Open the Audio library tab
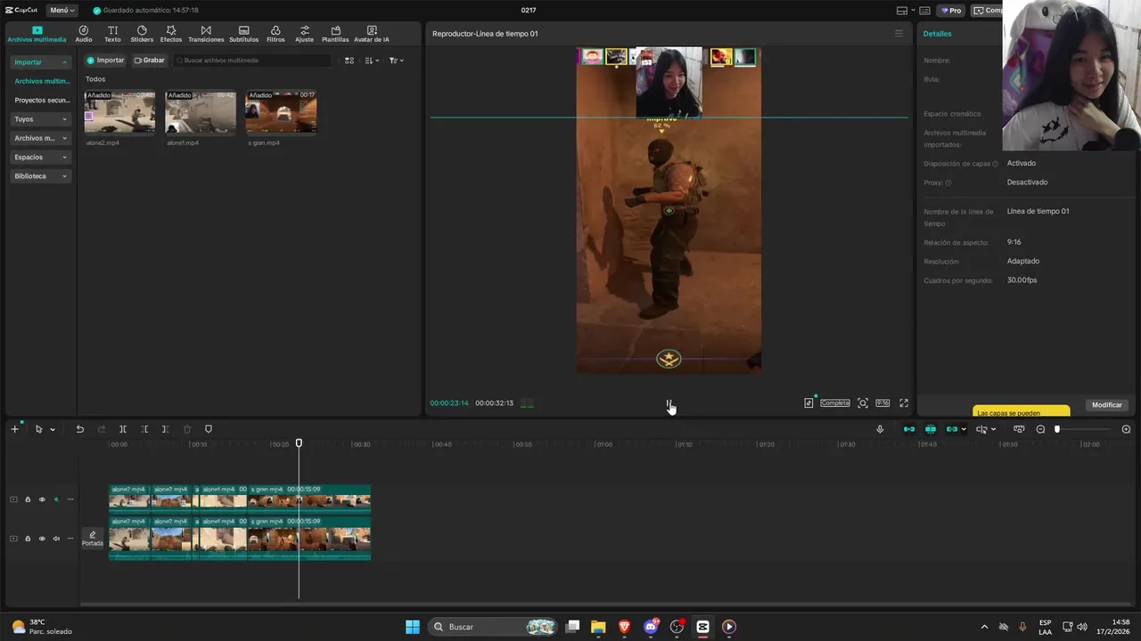 pyautogui.click(x=84, y=34)
